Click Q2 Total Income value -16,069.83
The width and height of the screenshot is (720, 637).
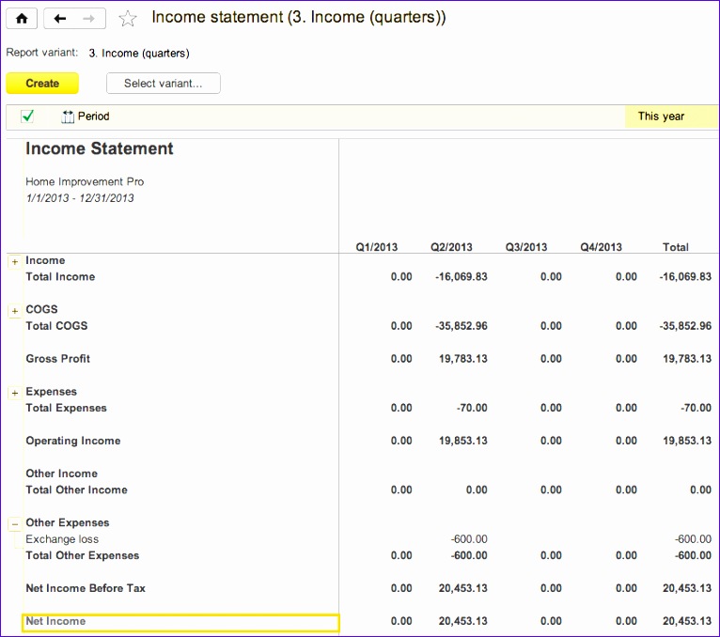point(461,277)
